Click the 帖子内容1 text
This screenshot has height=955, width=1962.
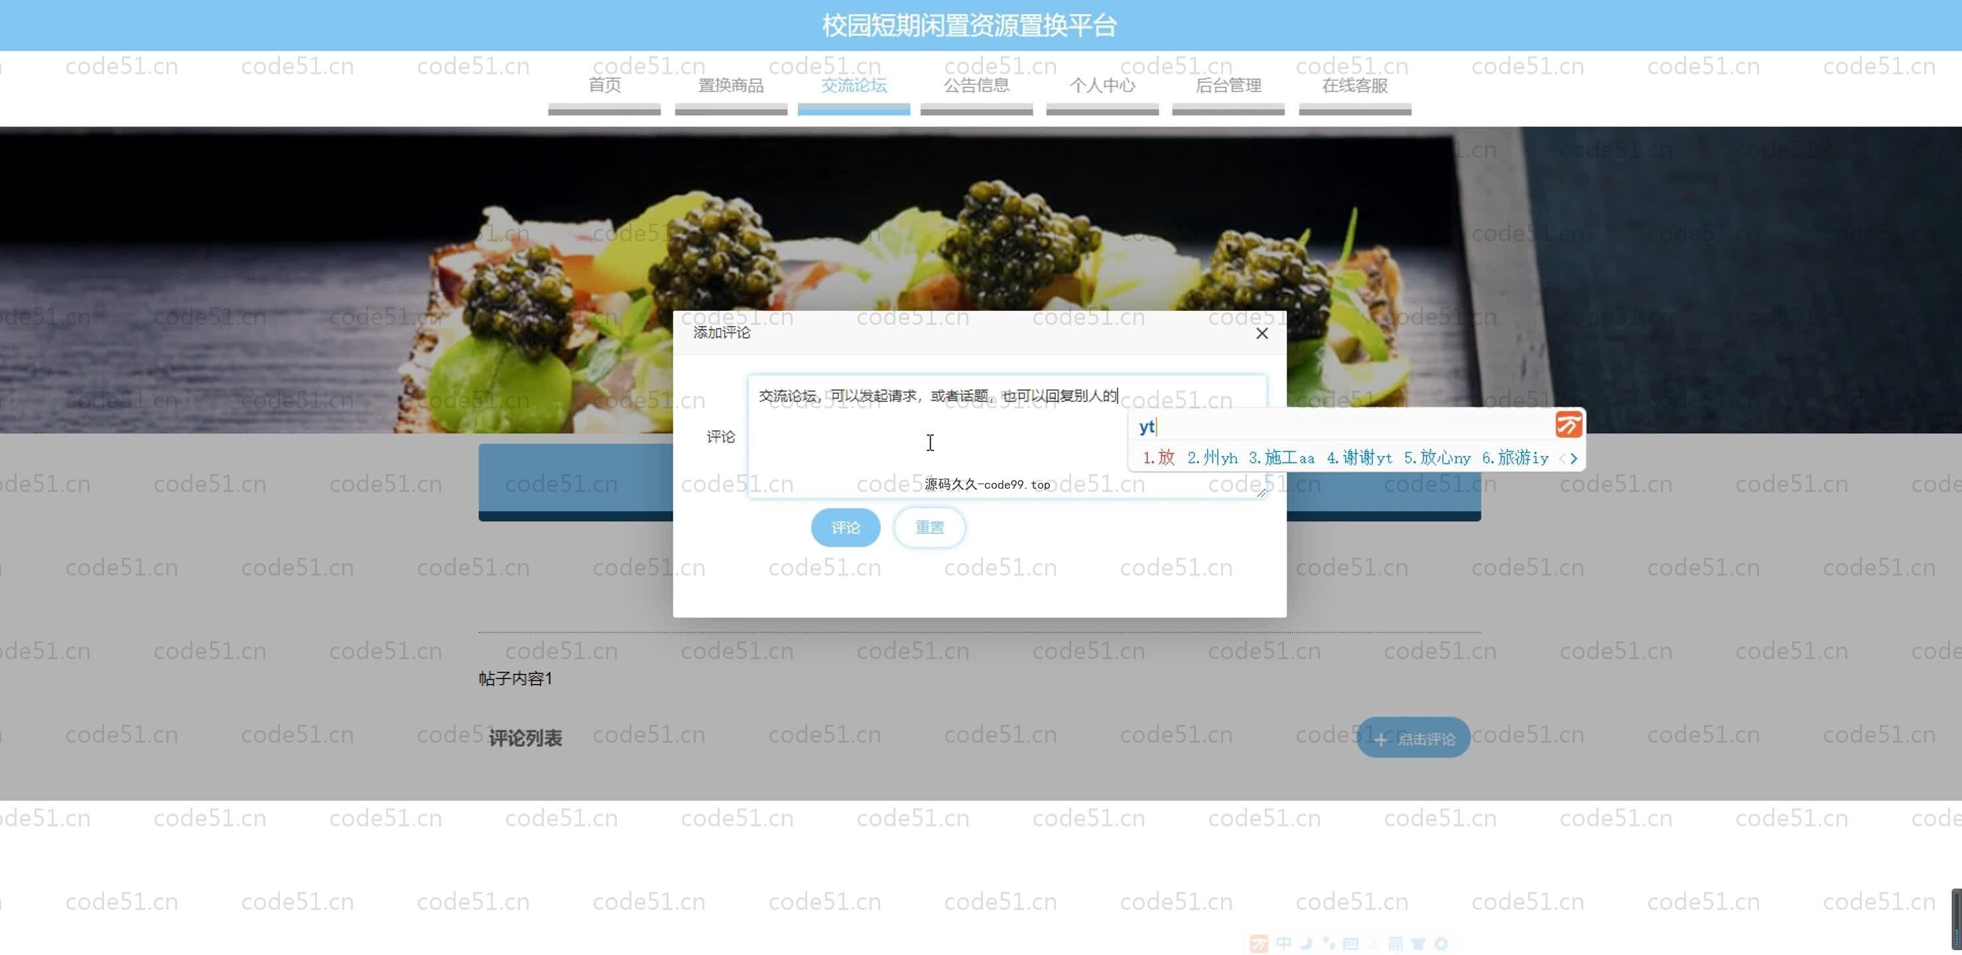(x=515, y=678)
